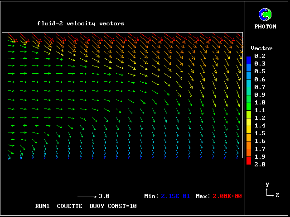Click the 3.0 reference vector arrow

tap(87, 197)
